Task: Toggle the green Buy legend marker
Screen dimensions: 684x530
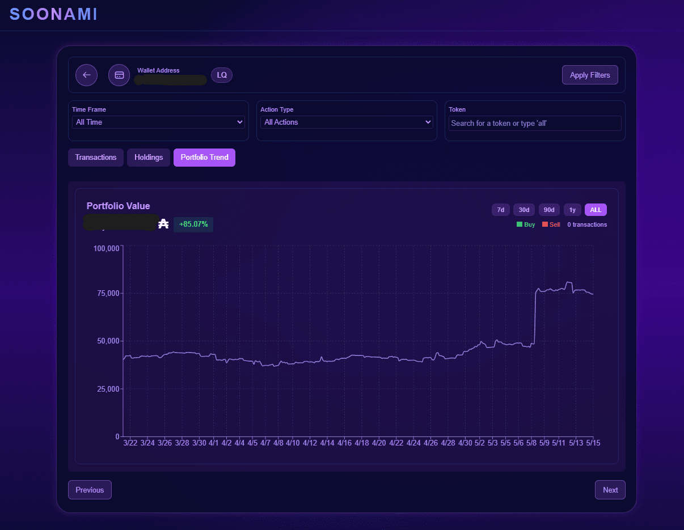Action: pyautogui.click(x=520, y=224)
